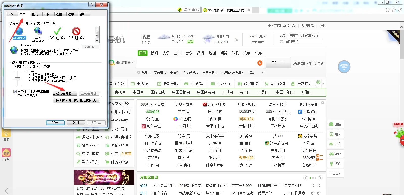Open the 程序 tab
Image resolution: width=404 pixels, height=195 pixels.
click(71, 14)
